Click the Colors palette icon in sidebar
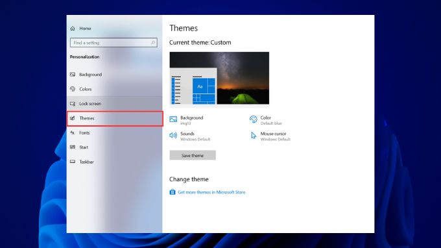 point(73,89)
